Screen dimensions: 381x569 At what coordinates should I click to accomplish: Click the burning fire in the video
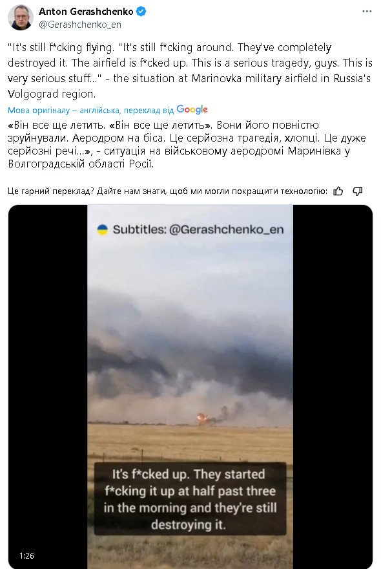[x=202, y=418]
